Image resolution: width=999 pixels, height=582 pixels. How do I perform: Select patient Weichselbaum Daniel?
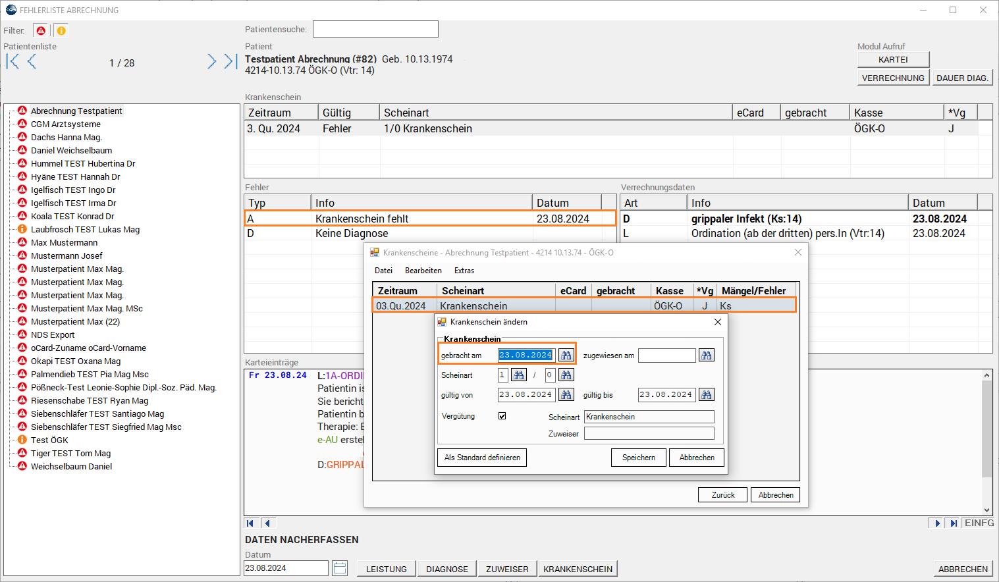[x=71, y=466]
